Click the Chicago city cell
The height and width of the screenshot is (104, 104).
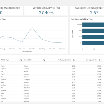tap(26, 93)
